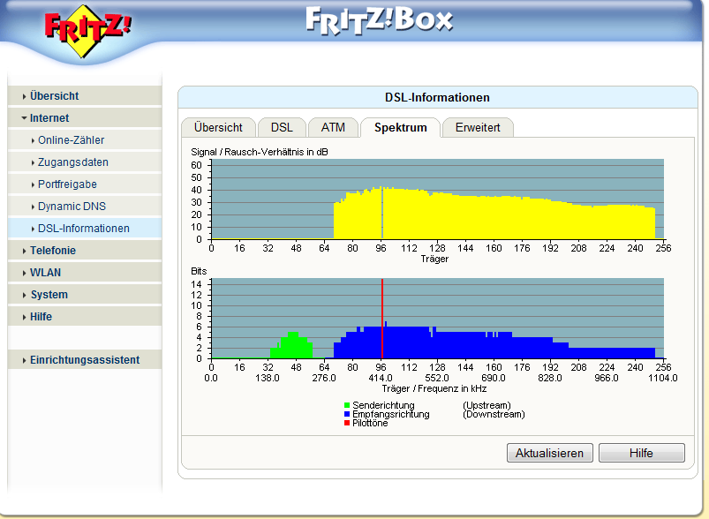Click the Hilfe button below the legend

(642, 453)
